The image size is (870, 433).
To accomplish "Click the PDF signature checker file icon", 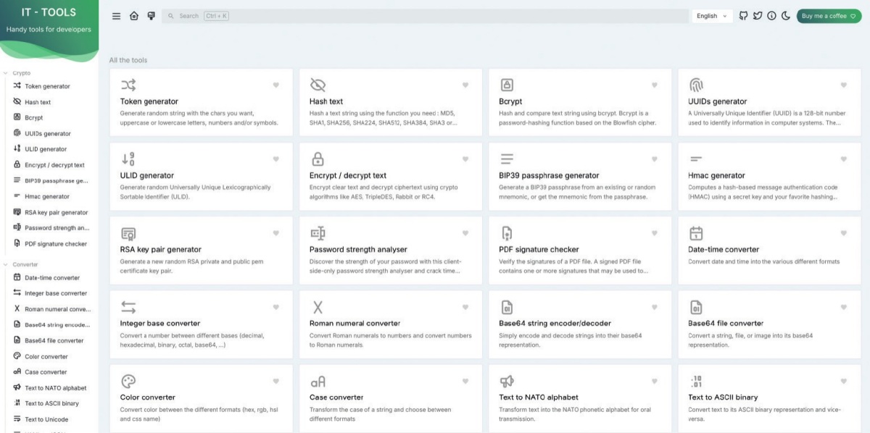I will point(507,233).
